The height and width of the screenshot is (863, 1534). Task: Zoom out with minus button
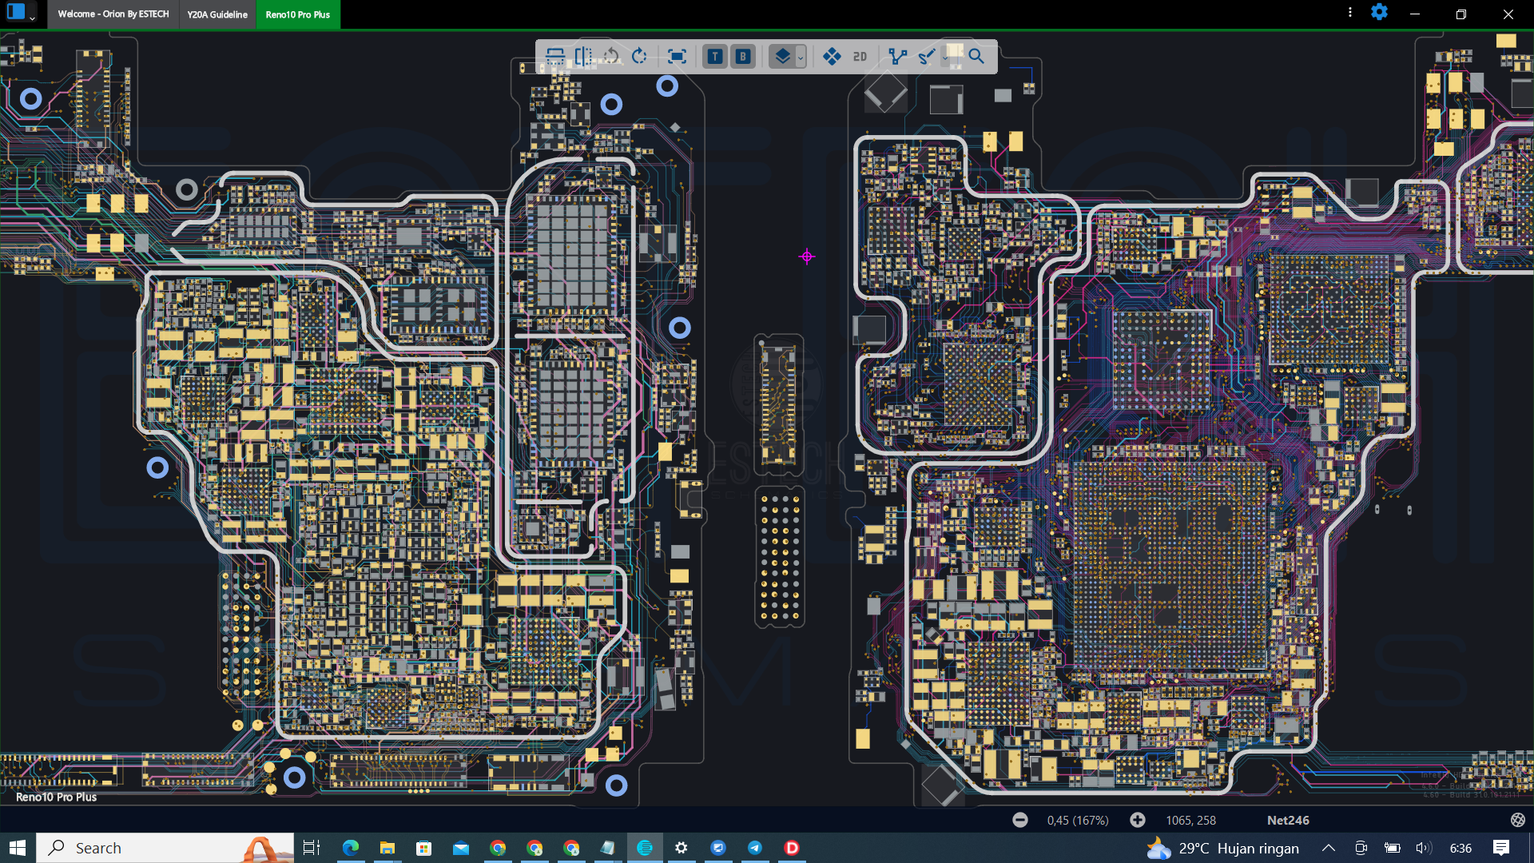(1020, 820)
